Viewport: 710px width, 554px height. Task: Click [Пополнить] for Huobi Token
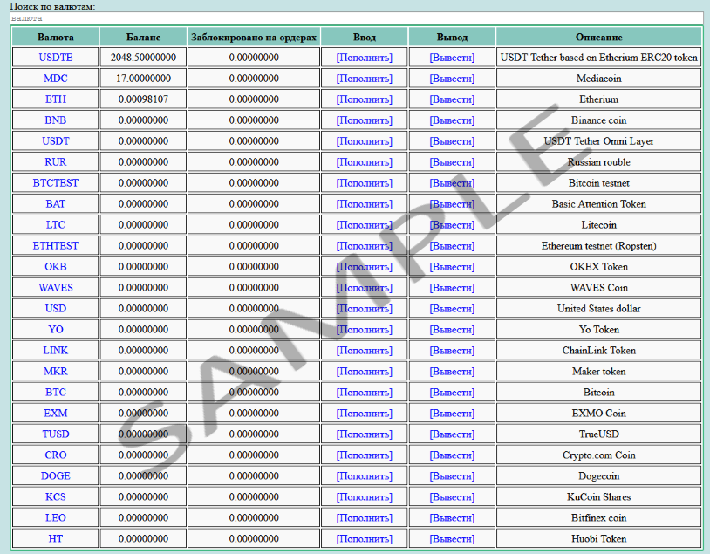point(364,538)
